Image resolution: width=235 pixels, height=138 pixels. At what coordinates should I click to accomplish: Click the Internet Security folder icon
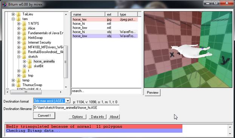pyautogui.click(x=24, y=42)
